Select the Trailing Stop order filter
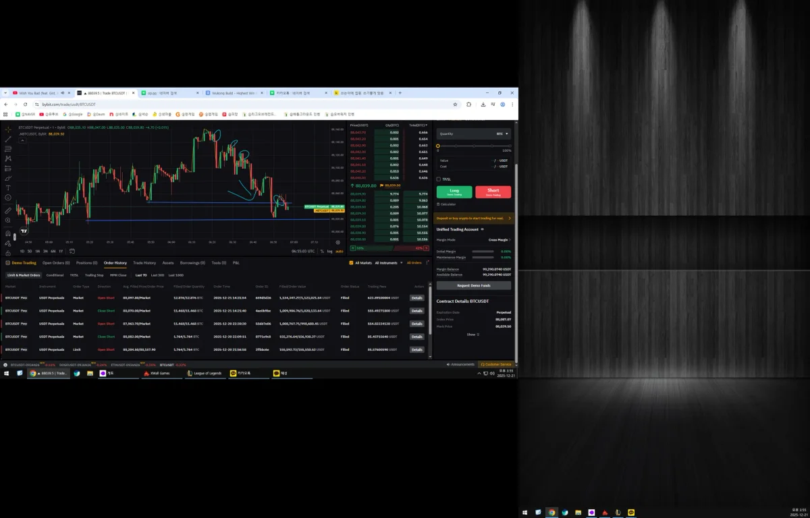Screen dimensions: 810x518 click(x=94, y=275)
